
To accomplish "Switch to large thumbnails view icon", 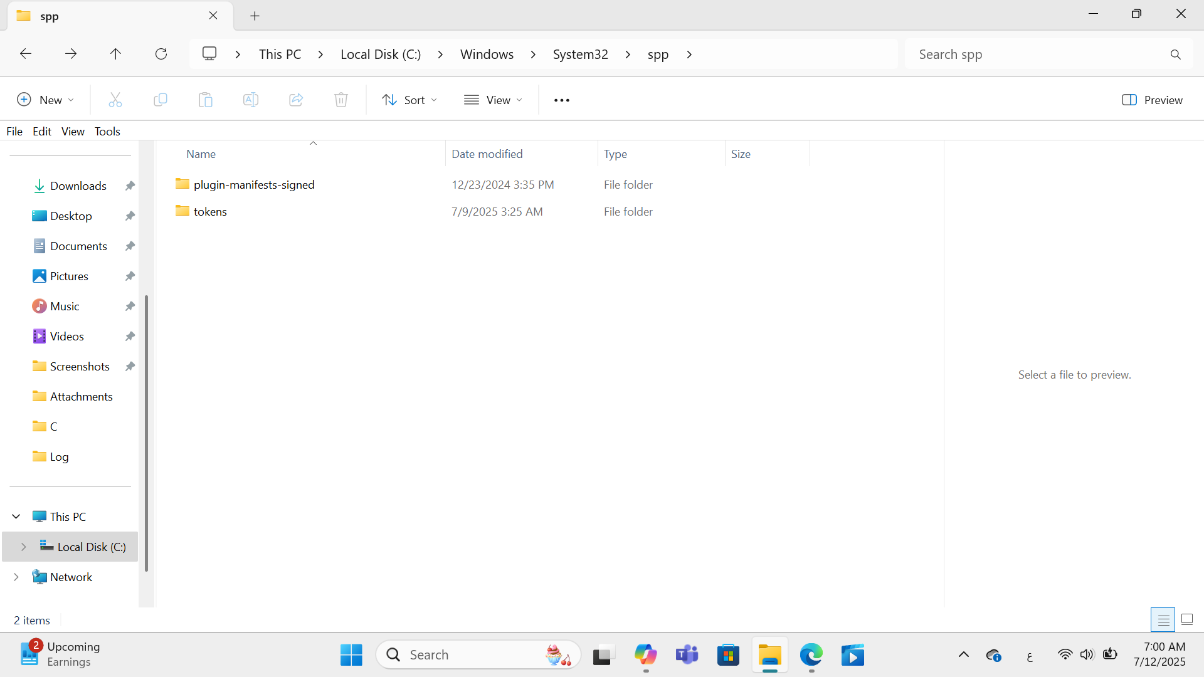I will (1187, 620).
